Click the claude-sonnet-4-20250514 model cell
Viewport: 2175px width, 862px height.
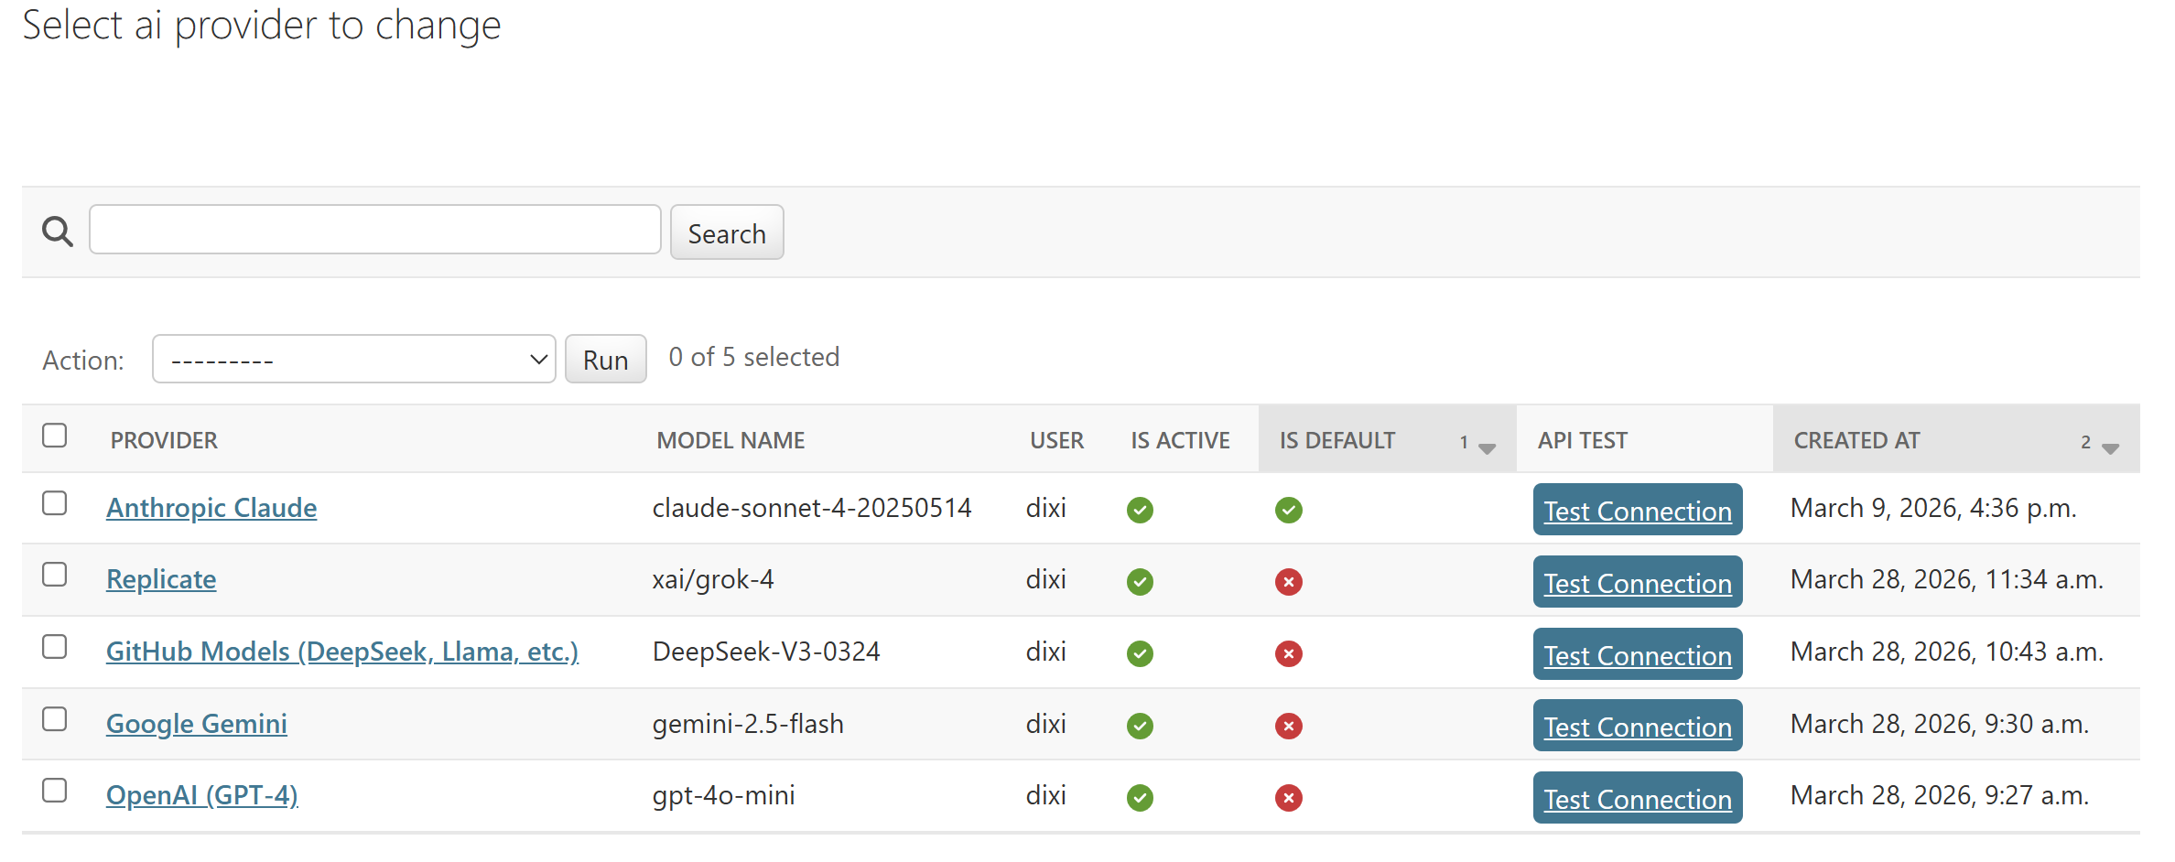pos(812,508)
